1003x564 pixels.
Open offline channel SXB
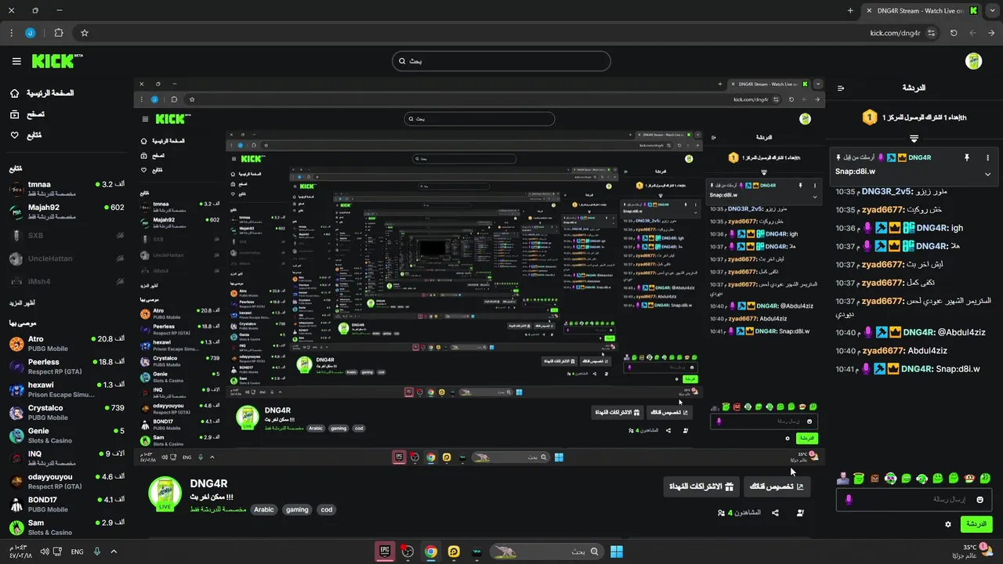click(x=67, y=235)
